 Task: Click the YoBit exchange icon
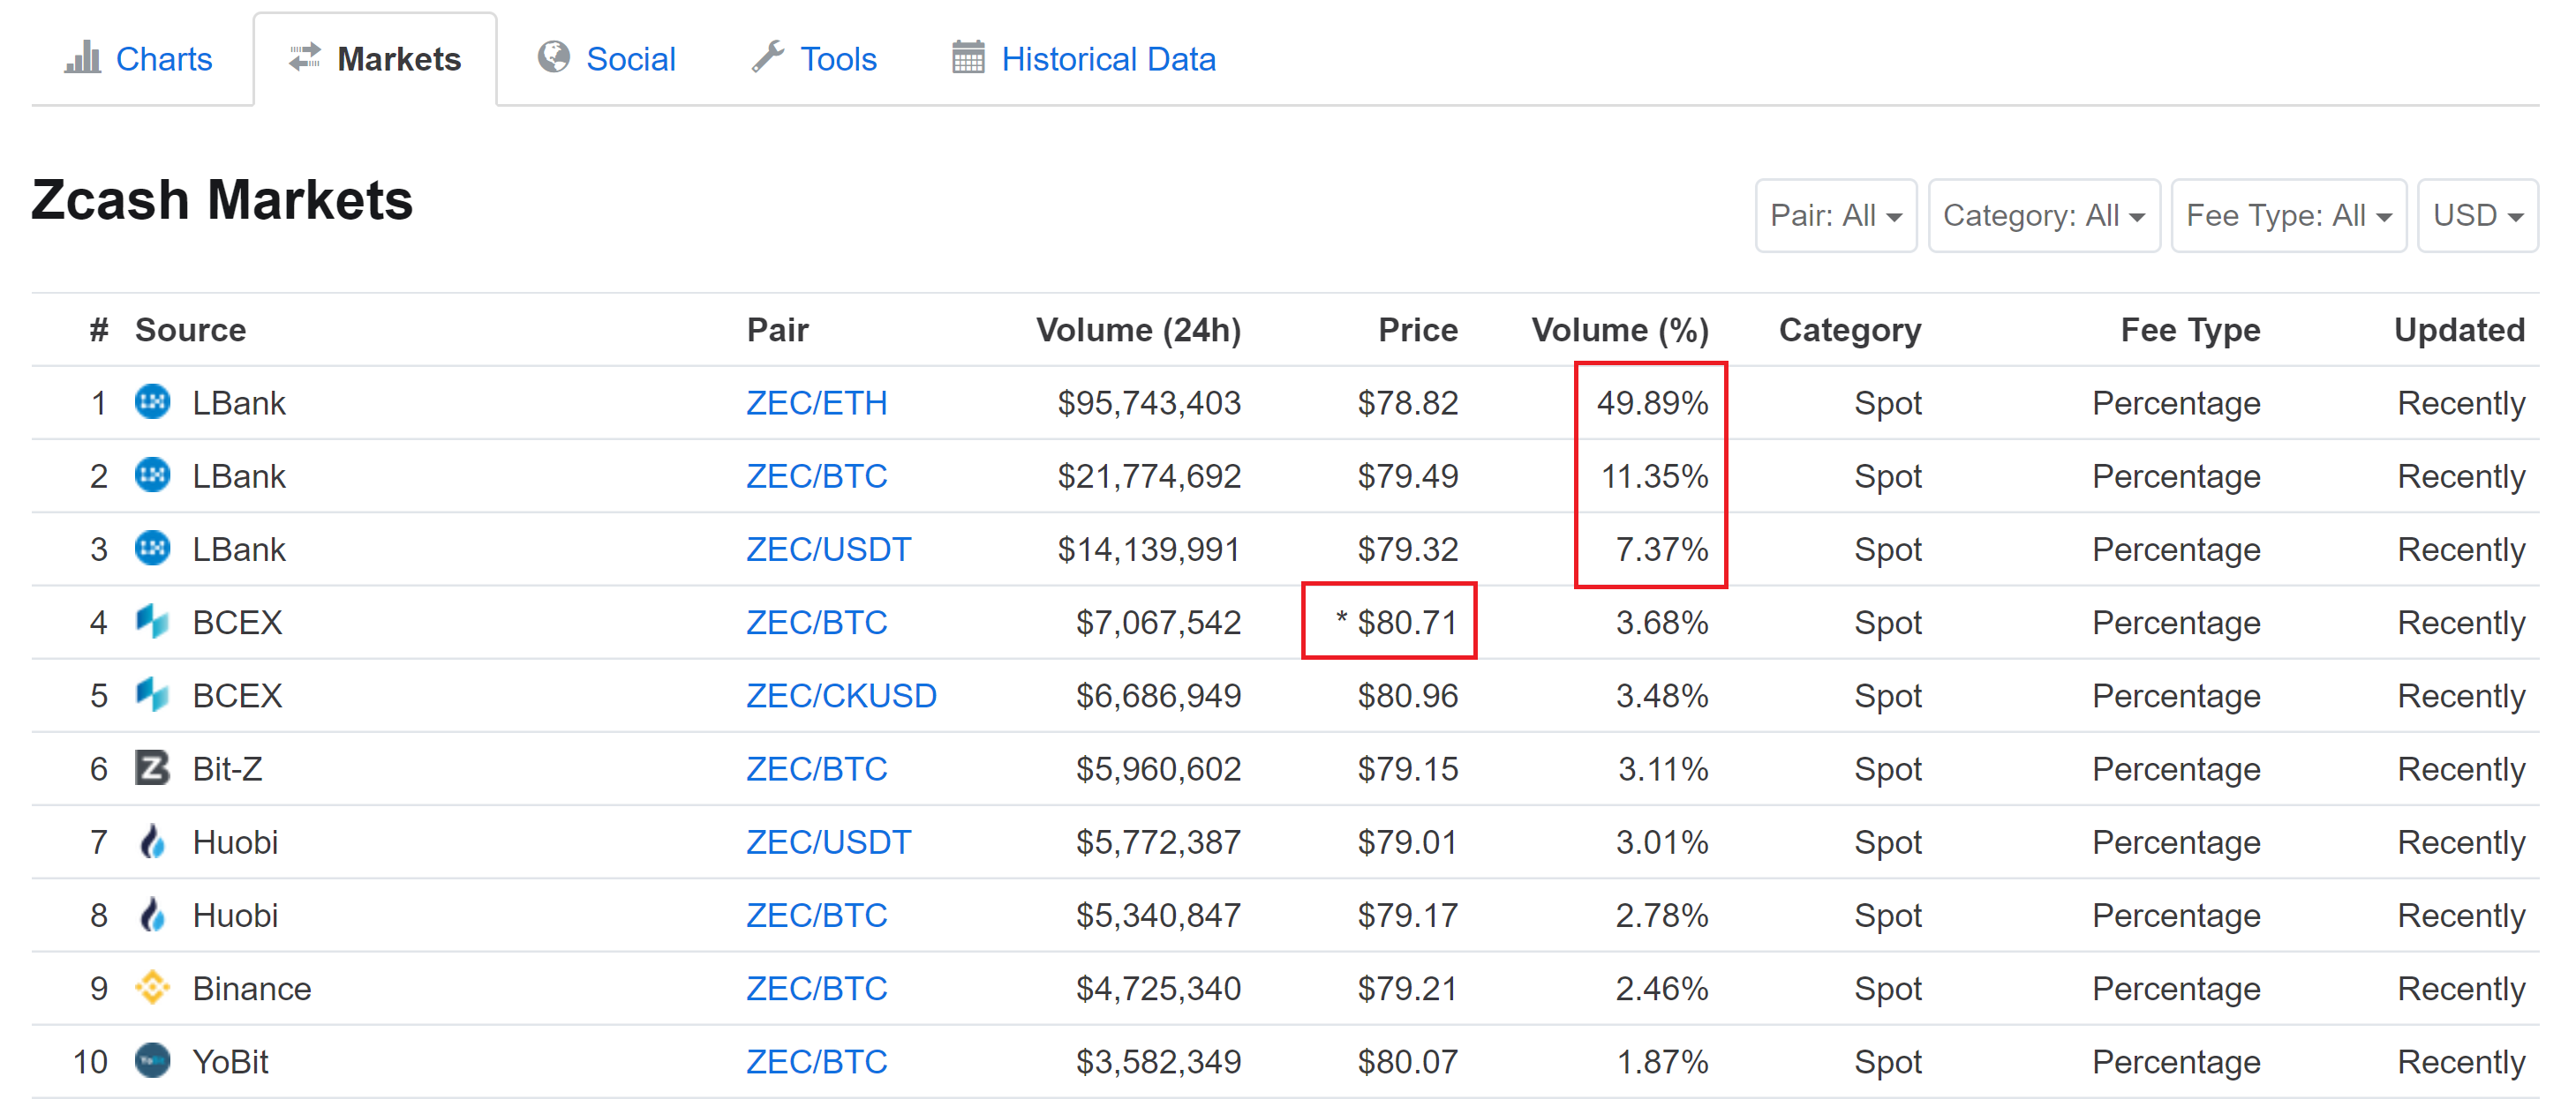pos(152,1061)
